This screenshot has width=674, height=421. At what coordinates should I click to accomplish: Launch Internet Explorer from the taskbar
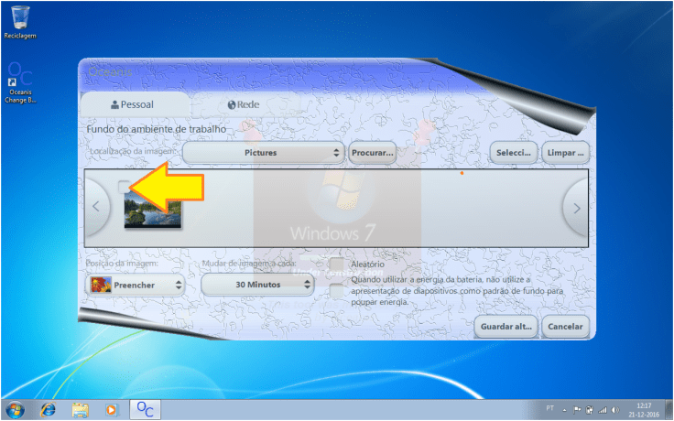(49, 408)
